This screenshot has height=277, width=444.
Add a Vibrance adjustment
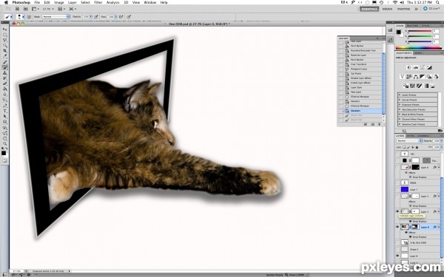[402, 77]
